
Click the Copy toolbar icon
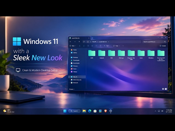click(x=84, y=46)
